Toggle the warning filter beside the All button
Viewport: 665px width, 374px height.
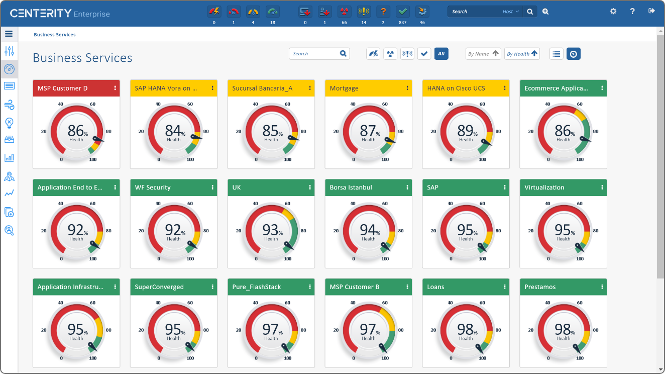(407, 53)
